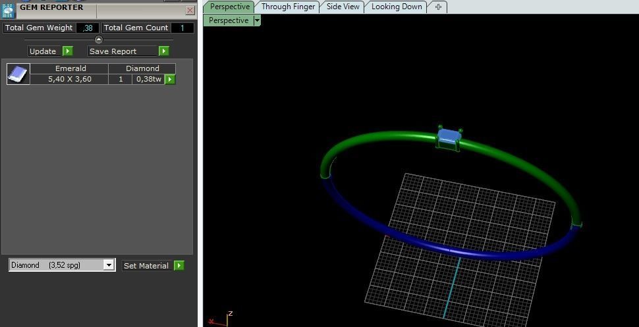
Task: Open the Perspective viewport dropdown arrow
Action: 257,20
